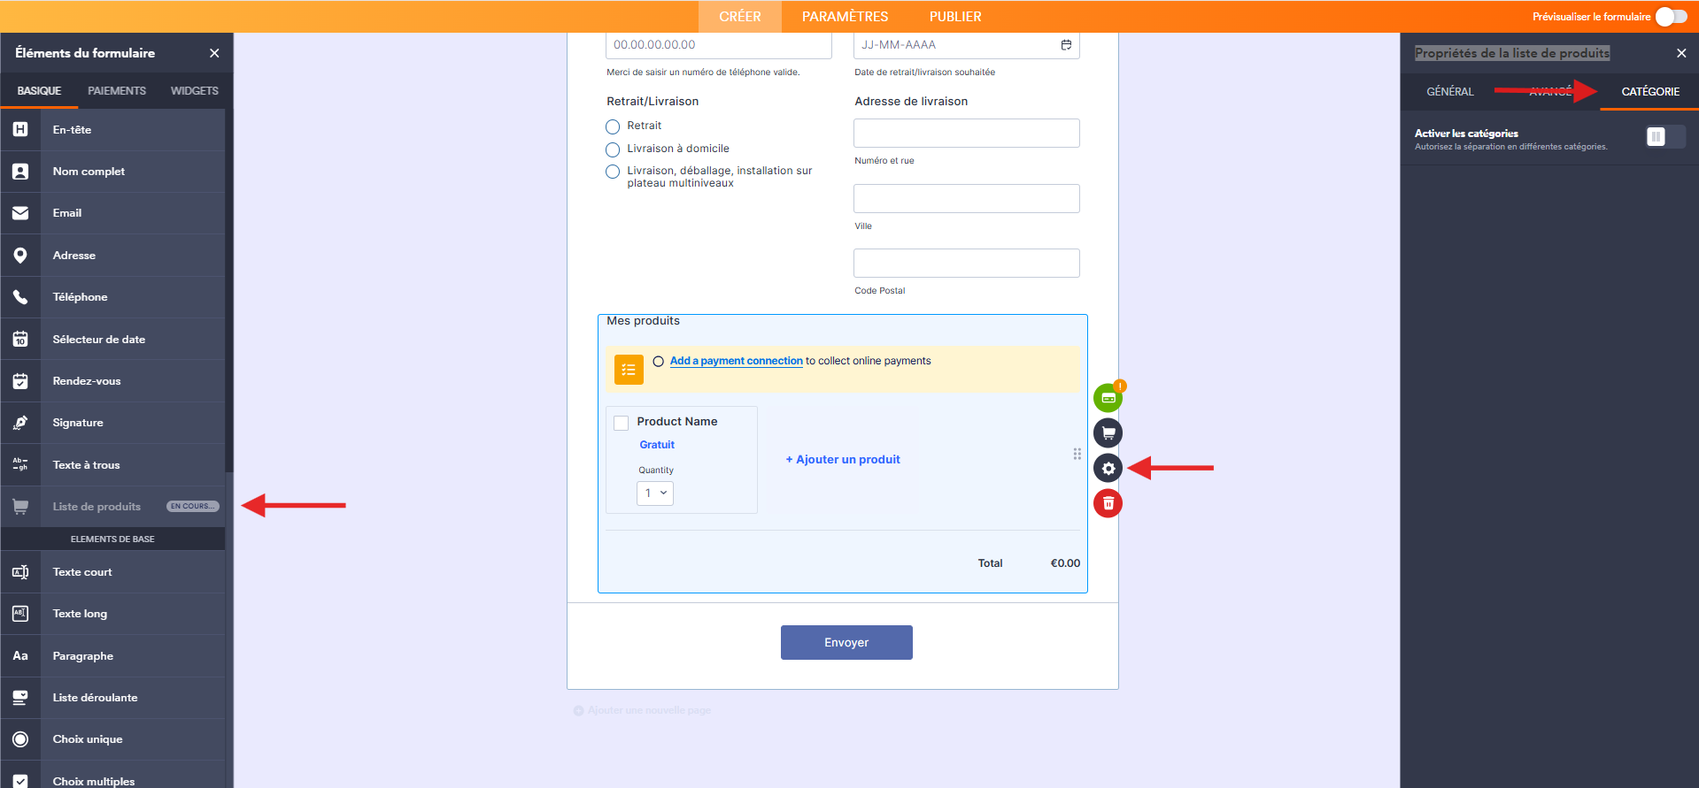Enable the Activer les catégories switch
This screenshot has width=1699, height=788.
point(1665,136)
